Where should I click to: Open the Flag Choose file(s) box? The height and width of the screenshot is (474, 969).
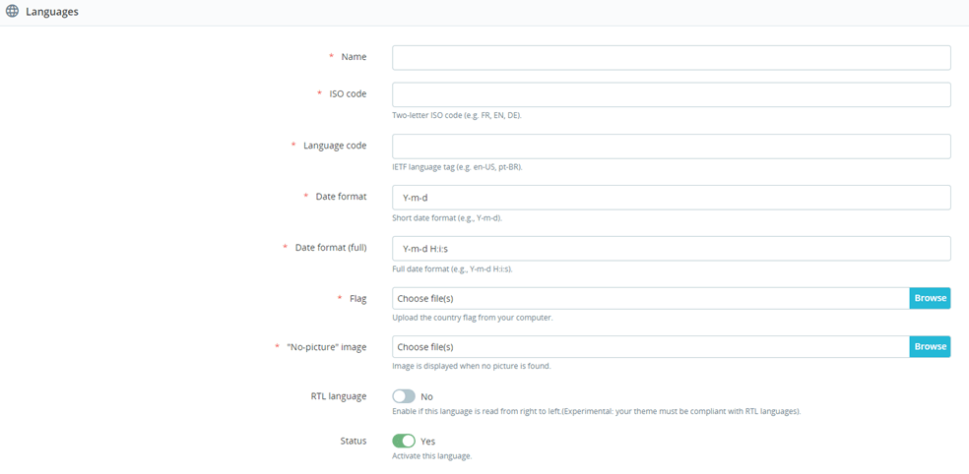click(x=651, y=298)
